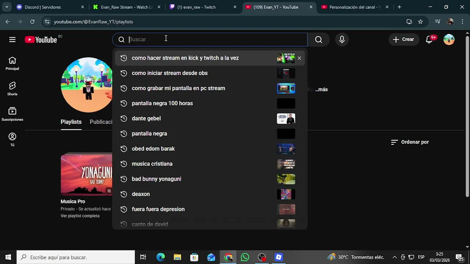Screen dimensions: 470x264
Task: Select suggestion 'dante gebel'
Action: pos(210,118)
